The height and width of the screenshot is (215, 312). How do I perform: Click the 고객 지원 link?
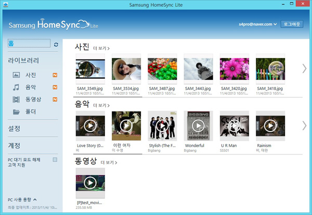(17, 165)
